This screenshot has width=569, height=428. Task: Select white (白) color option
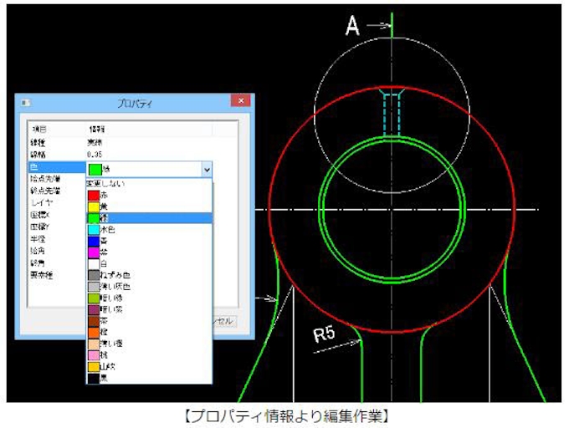coord(104,263)
